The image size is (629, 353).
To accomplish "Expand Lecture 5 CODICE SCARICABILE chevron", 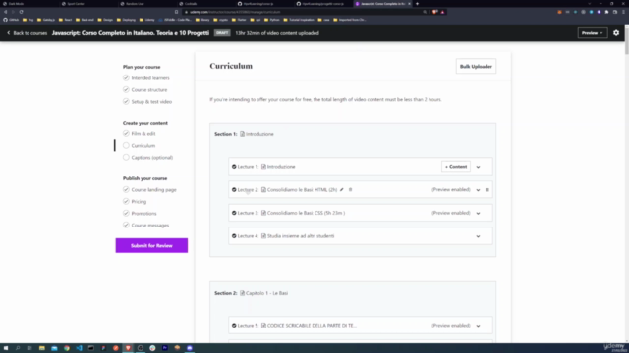I will [x=478, y=326].
